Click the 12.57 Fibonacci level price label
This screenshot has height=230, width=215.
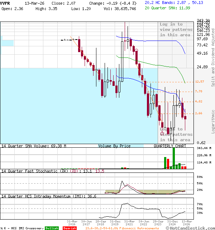coord(200,82)
